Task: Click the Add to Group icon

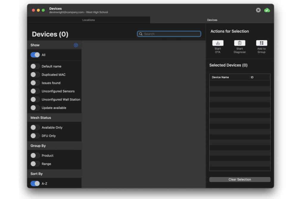Action: (x=261, y=43)
